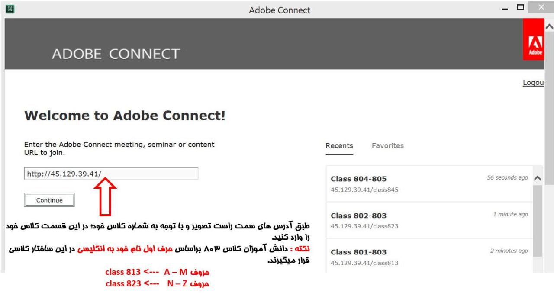The image size is (554, 296).
Task: Click the 45.129.39.41/class823 address text
Action: coord(364,225)
